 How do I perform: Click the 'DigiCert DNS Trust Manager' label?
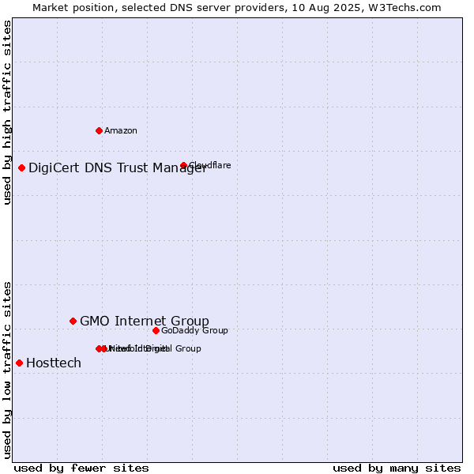[x=118, y=168]
